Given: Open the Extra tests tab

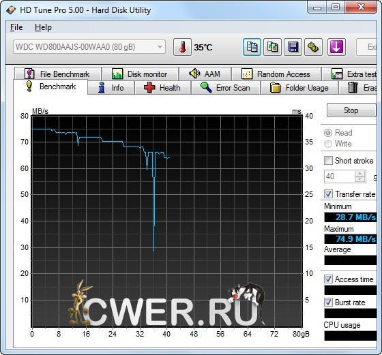Looking at the screenshot, I should [x=349, y=74].
